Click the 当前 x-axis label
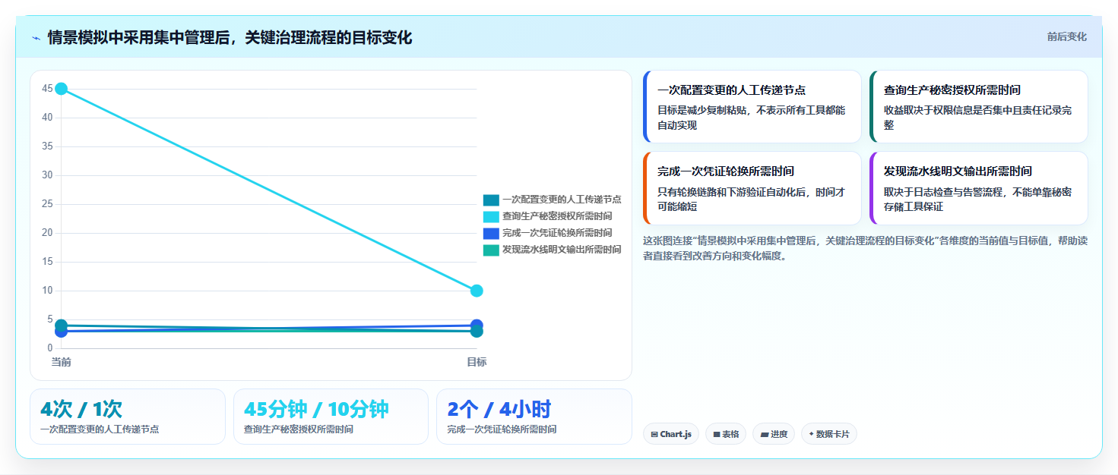The height and width of the screenshot is (475, 1118). [62, 362]
